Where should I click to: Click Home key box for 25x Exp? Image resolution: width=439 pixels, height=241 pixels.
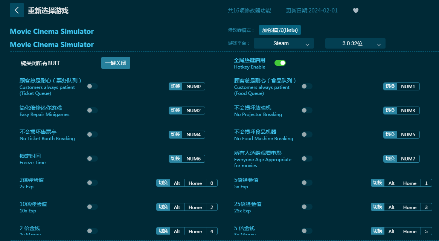[410, 207]
